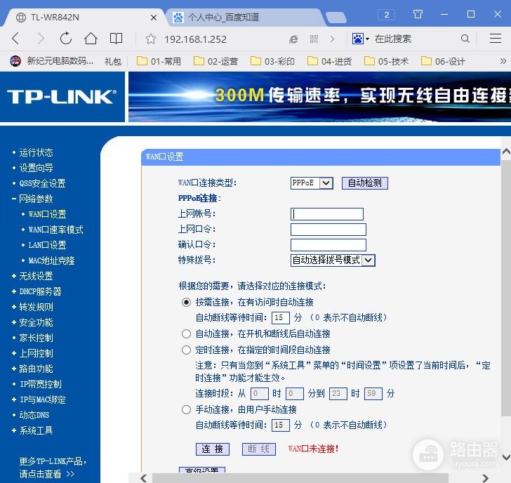The width and height of the screenshot is (511, 483).
Task: Reload the page with the refresh icon
Action: [65, 39]
